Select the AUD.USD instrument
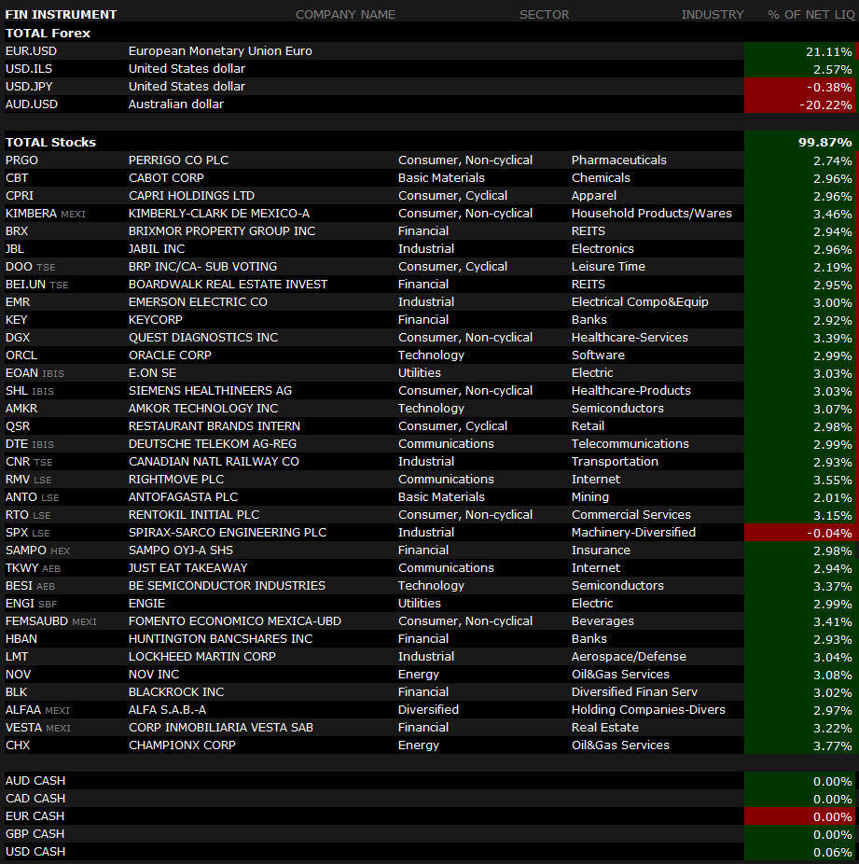This screenshot has height=864, width=859. (x=32, y=105)
